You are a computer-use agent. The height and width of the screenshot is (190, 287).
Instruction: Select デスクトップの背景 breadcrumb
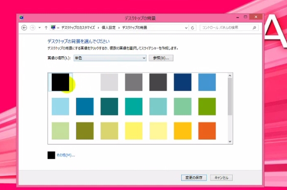pyautogui.click(x=135, y=27)
